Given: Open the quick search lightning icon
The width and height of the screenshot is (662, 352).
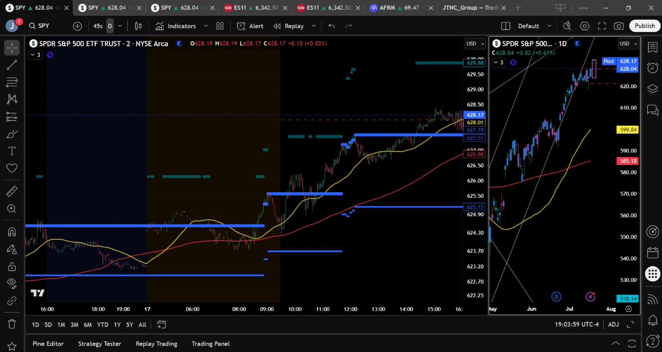Looking at the screenshot, I should (x=567, y=26).
